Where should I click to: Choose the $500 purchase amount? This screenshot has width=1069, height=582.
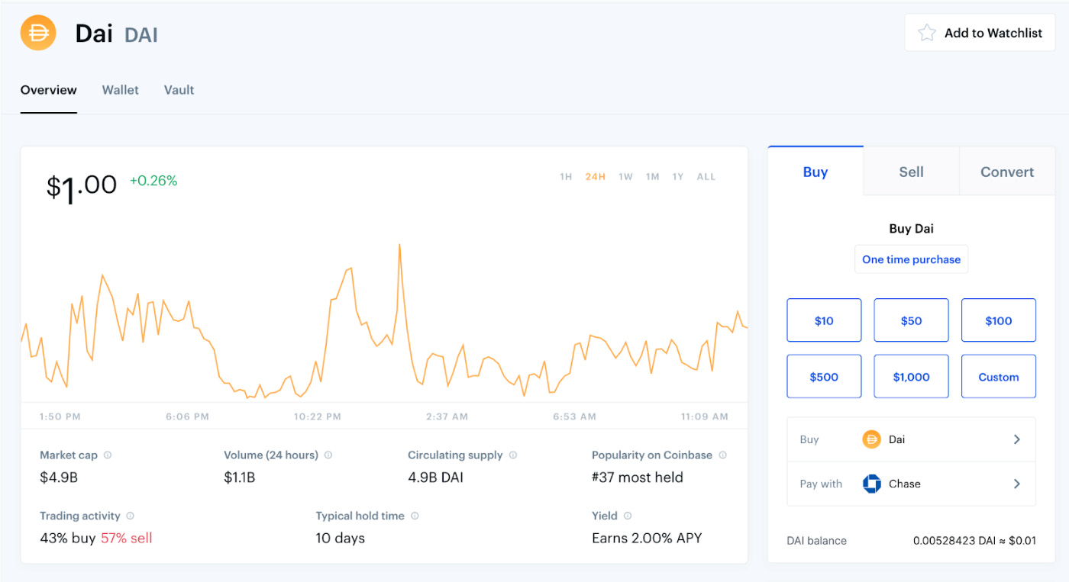[x=824, y=377]
